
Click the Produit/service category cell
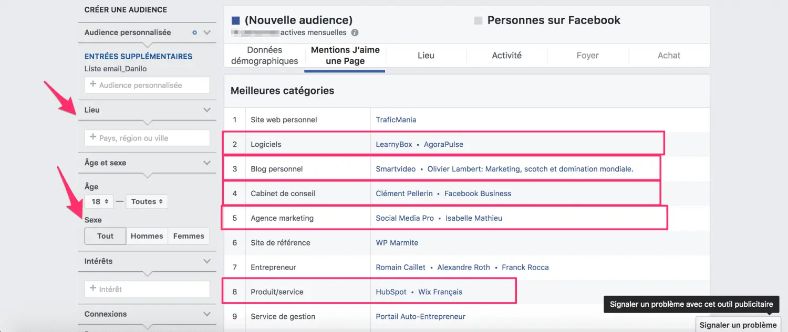308,292
